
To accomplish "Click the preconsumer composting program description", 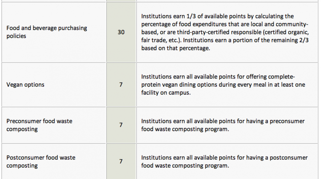I will [x=223, y=125].
